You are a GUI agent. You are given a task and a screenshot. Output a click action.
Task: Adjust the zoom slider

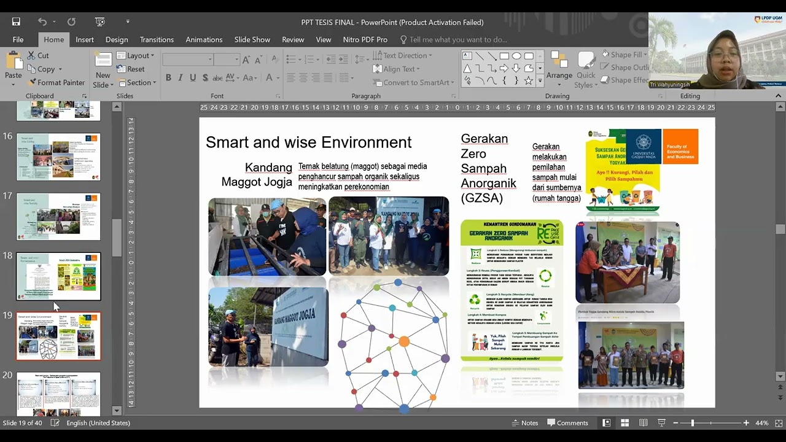coord(692,423)
